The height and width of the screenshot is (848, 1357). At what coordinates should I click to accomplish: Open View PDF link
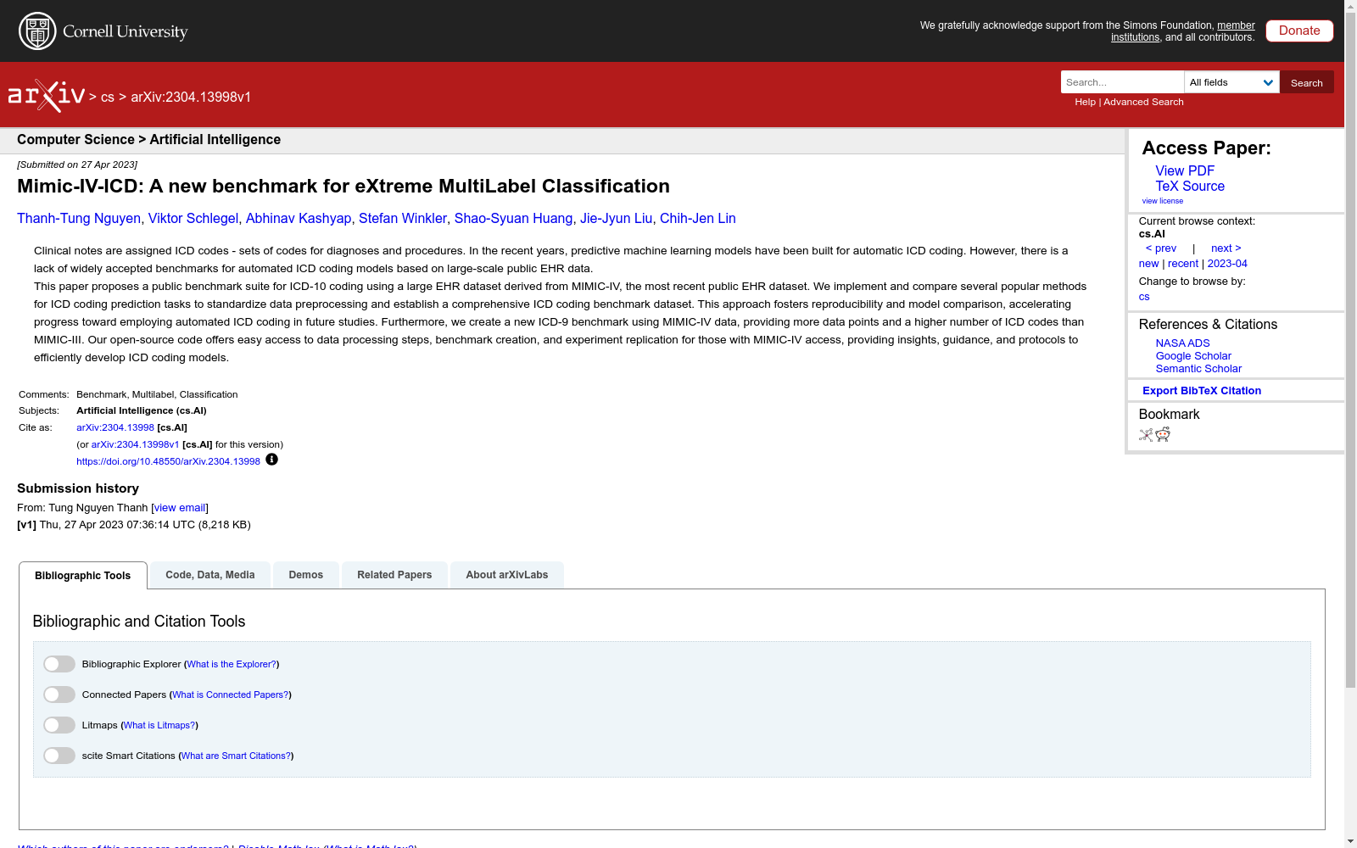(1185, 170)
